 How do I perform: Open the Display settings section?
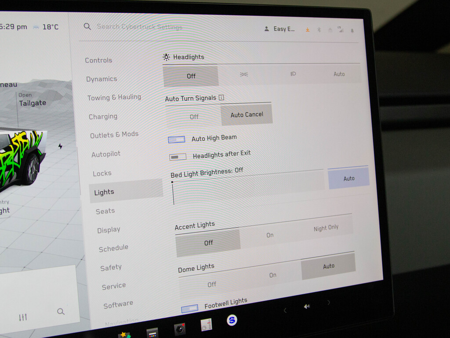tap(109, 230)
